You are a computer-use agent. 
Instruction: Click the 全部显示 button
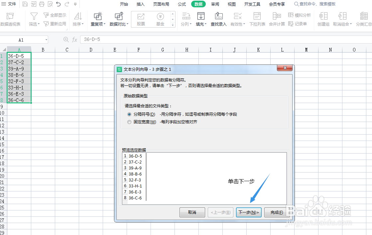[x=55, y=15]
